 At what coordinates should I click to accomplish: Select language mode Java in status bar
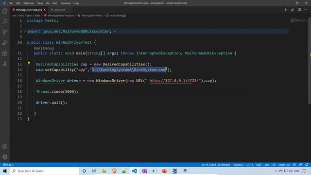[x=267, y=165]
